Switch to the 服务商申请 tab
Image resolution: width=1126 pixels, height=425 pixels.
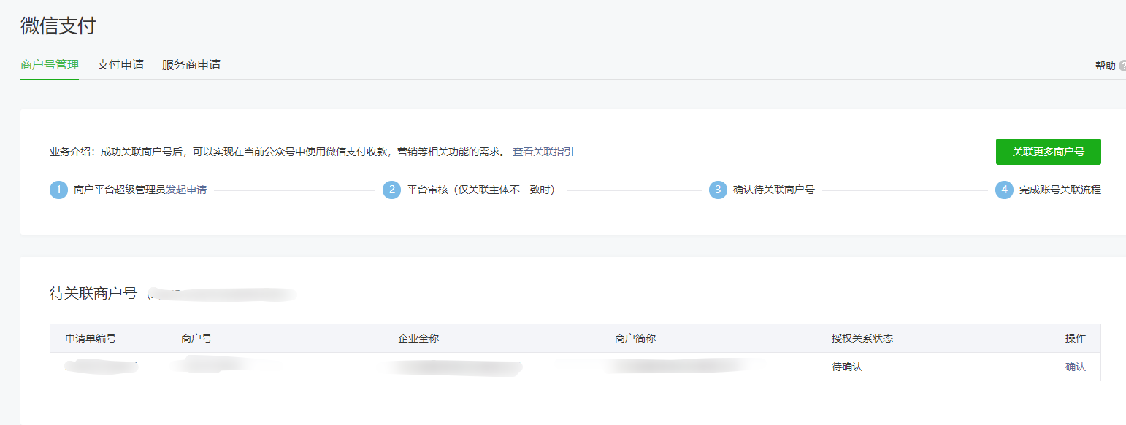191,65
